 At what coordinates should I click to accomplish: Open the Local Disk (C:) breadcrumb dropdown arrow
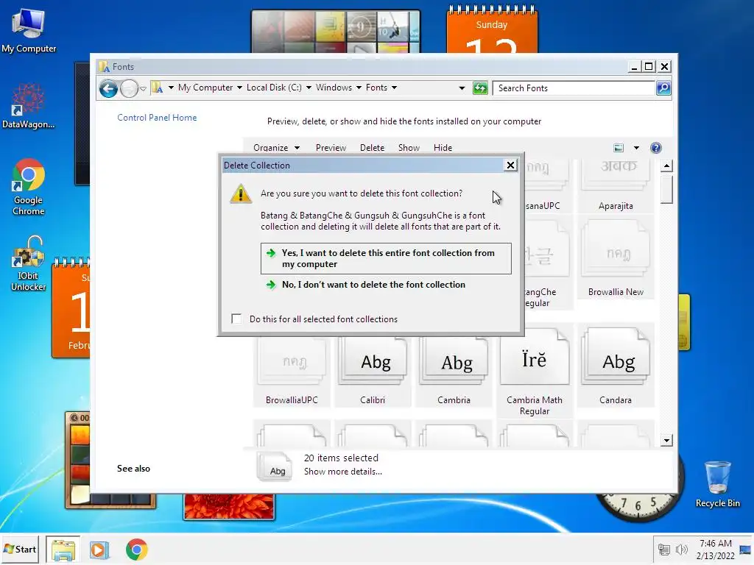(309, 88)
